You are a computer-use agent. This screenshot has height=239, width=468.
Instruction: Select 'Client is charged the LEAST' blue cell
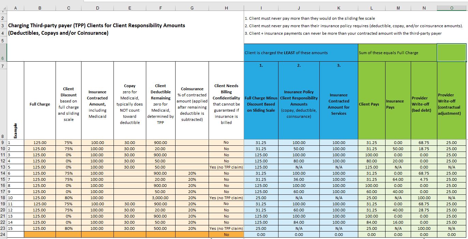pyautogui.click(x=301, y=53)
